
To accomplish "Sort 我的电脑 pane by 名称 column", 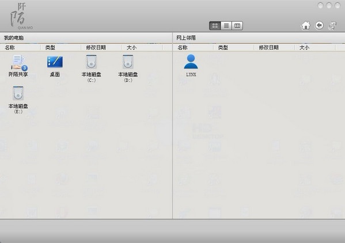I will (10, 47).
